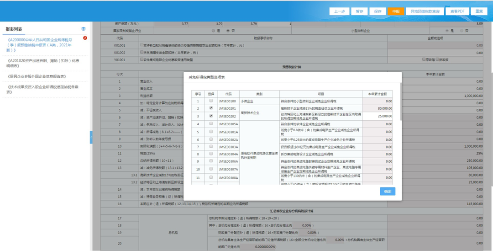
Task: Tick the Y01001 软件集成电路企业 checkbox
Action: [142, 59]
